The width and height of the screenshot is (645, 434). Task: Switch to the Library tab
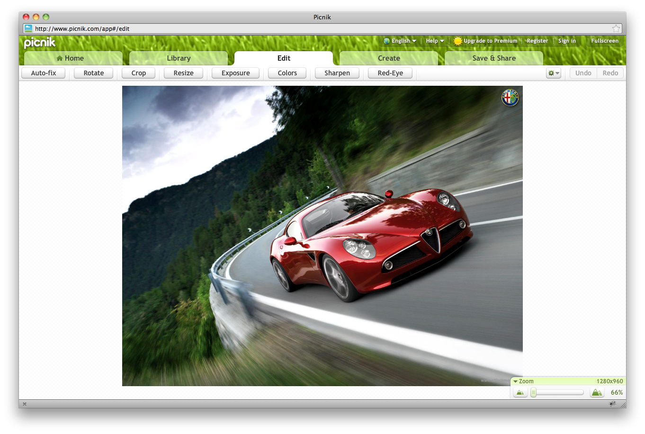[x=179, y=58]
